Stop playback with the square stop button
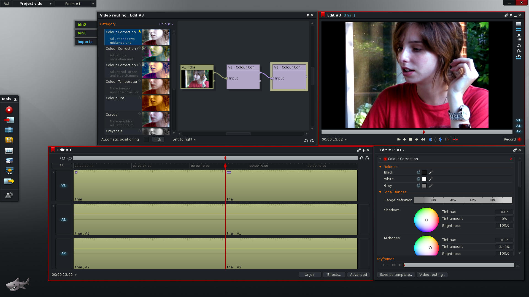529x297 pixels. point(411,139)
